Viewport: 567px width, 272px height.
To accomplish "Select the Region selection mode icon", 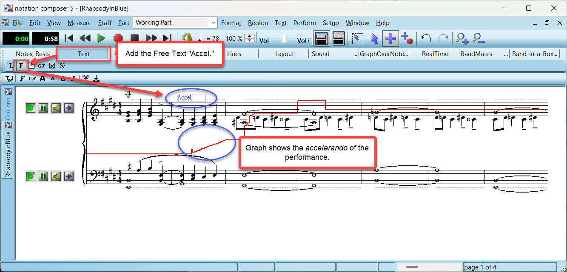I will (358, 39).
